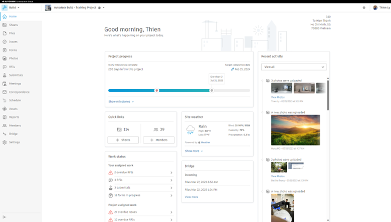The width and height of the screenshot is (391, 222).
Task: Open the project selector dropdown arrow
Action: pos(104,7)
